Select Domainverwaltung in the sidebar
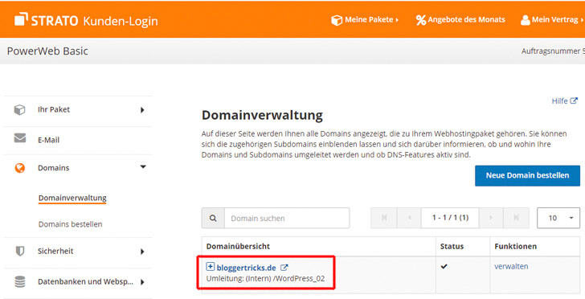The image size is (585, 299). click(72, 198)
